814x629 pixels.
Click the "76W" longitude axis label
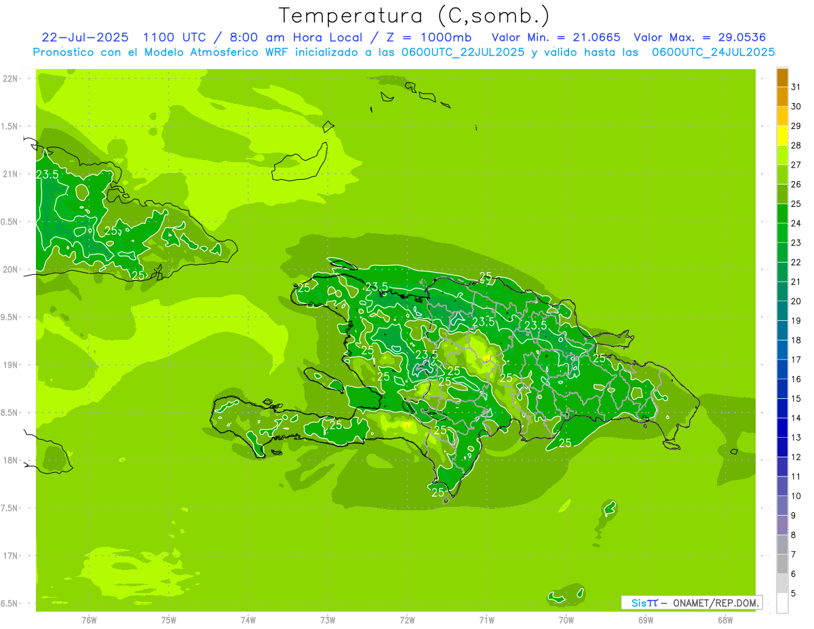pos(89,620)
